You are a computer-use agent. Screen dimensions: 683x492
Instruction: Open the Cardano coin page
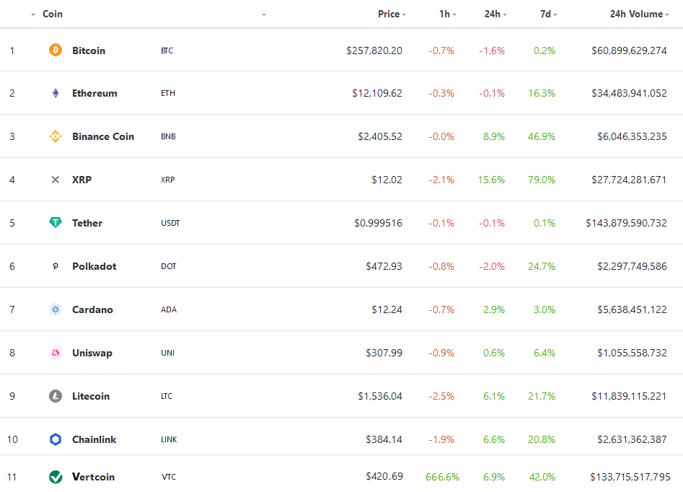(x=92, y=309)
